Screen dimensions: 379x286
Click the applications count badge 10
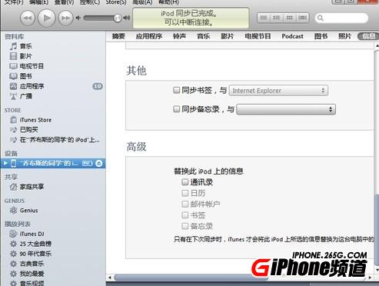coord(98,86)
